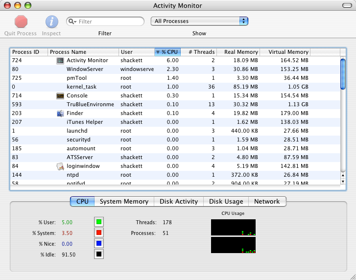
Task: Open the All Processes show dropdown
Action: [199, 21]
